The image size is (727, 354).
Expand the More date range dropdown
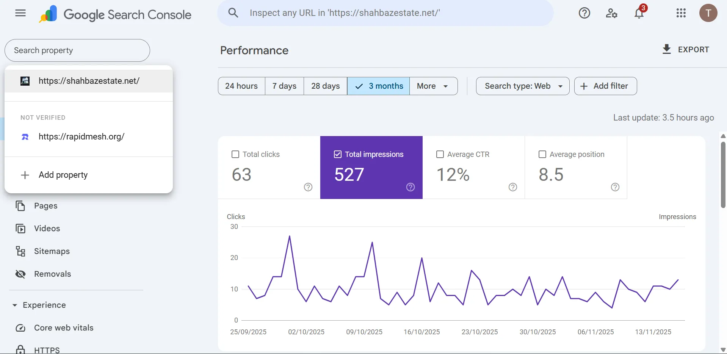(x=433, y=86)
